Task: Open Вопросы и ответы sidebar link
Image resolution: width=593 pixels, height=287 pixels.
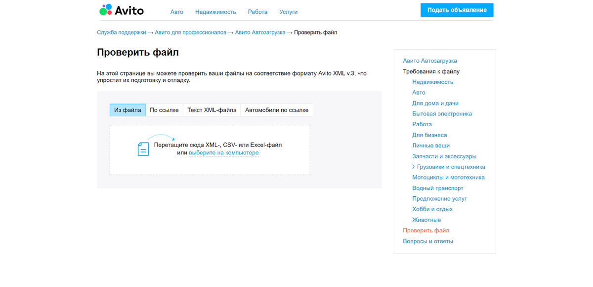Action: coord(428,241)
